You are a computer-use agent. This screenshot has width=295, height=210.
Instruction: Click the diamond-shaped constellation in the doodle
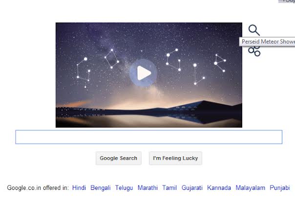point(112,59)
